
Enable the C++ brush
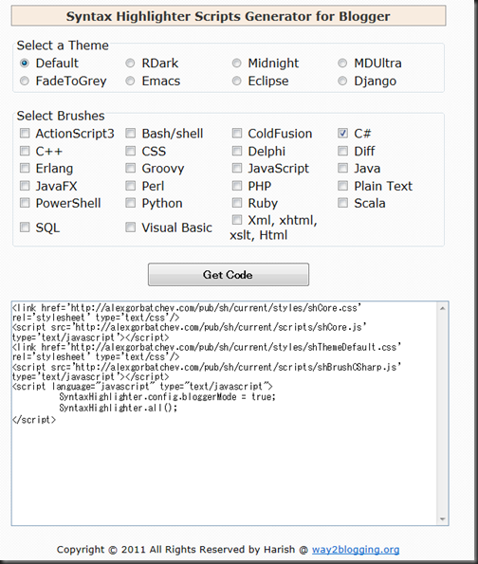click(25, 151)
